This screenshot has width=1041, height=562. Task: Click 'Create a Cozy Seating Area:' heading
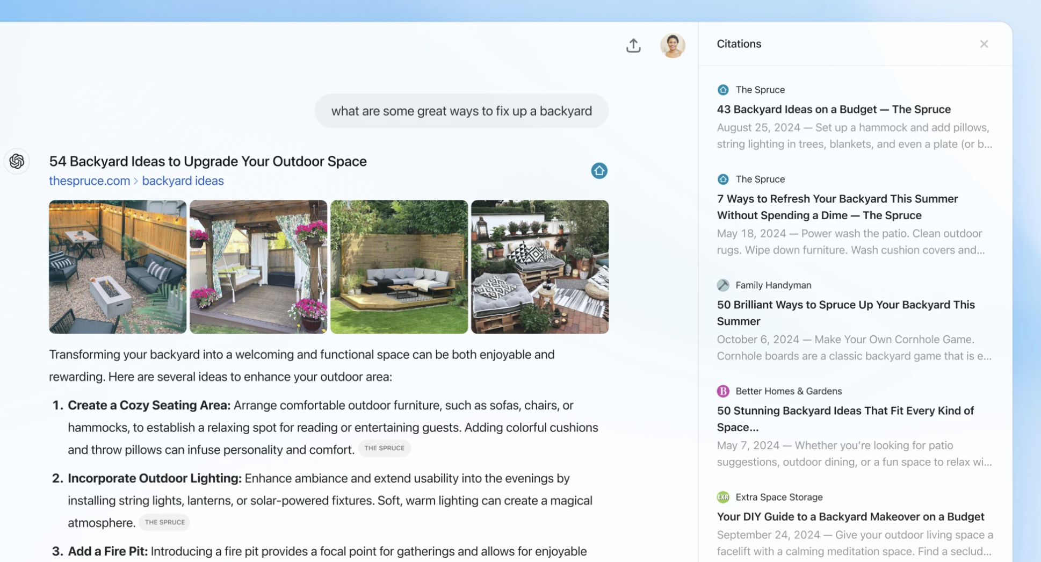pyautogui.click(x=149, y=405)
